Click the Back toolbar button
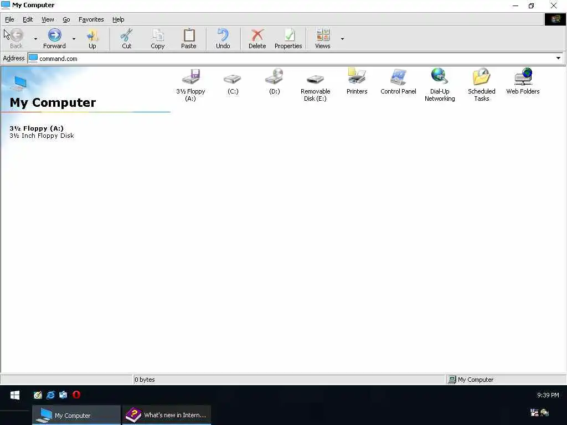Image resolution: width=567 pixels, height=425 pixels. [16, 38]
